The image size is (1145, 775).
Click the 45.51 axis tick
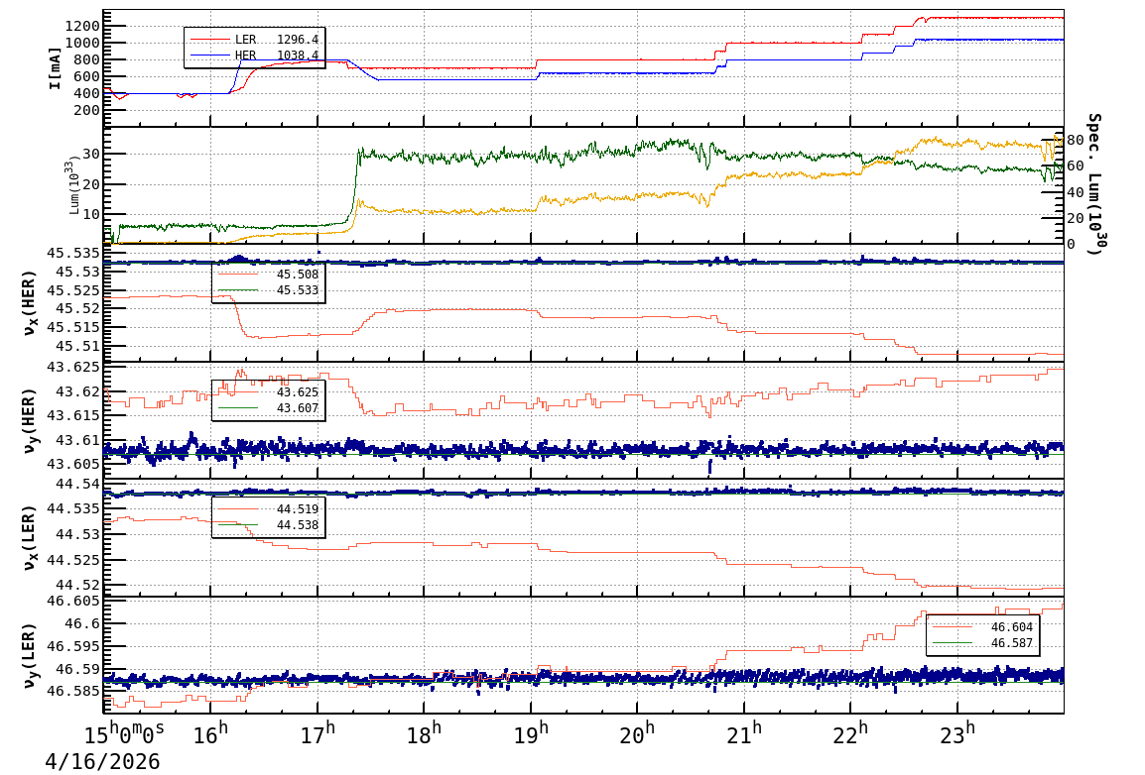pyautogui.click(x=78, y=347)
